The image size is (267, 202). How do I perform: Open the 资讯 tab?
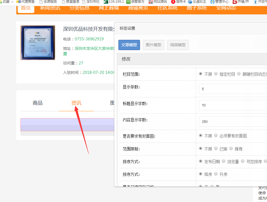pos(76,103)
